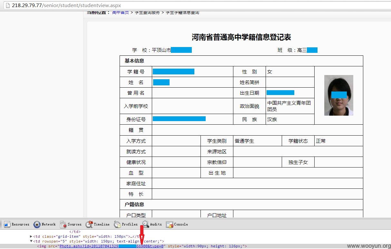Click the 家庭住址 label cell
Screen dimensions: 391x249
[136, 183]
